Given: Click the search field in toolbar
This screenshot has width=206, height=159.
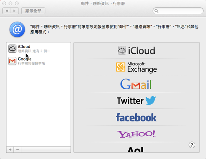Looking at the screenshot, I should coord(178,11).
